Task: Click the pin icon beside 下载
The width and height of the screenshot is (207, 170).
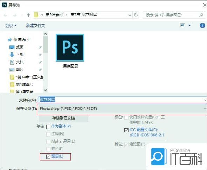Action: point(40,55)
